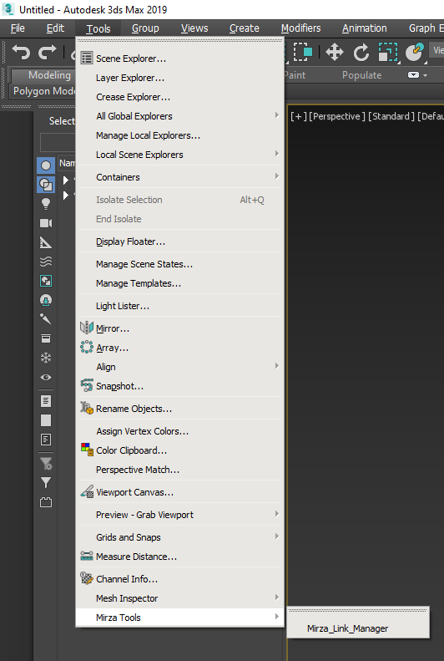Expand the All Global Explorers submenu

pyautogui.click(x=180, y=116)
